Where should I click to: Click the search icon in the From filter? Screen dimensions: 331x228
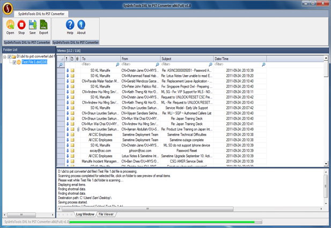pyautogui.click(x=157, y=64)
